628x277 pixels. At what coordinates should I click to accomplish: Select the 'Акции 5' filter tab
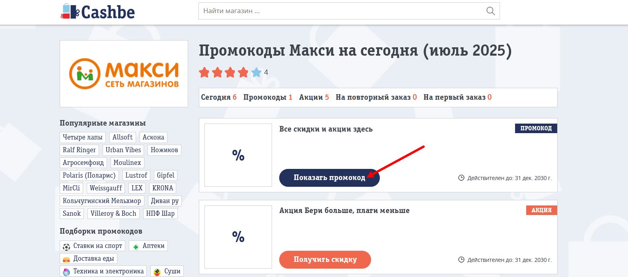click(314, 97)
